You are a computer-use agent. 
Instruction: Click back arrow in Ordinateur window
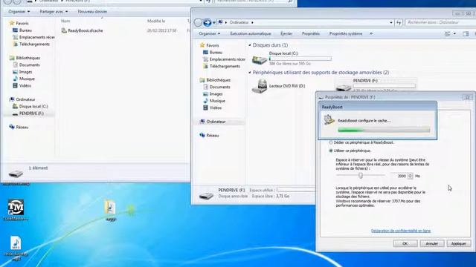tap(198, 22)
